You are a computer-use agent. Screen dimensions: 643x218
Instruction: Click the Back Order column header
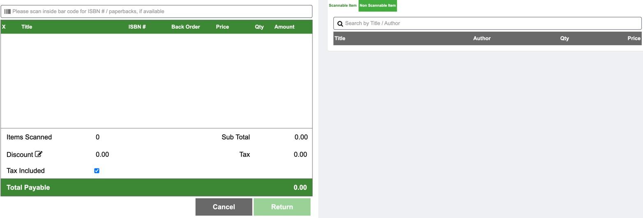[x=185, y=27]
